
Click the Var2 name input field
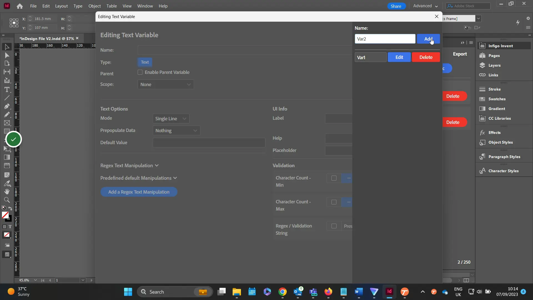click(385, 39)
